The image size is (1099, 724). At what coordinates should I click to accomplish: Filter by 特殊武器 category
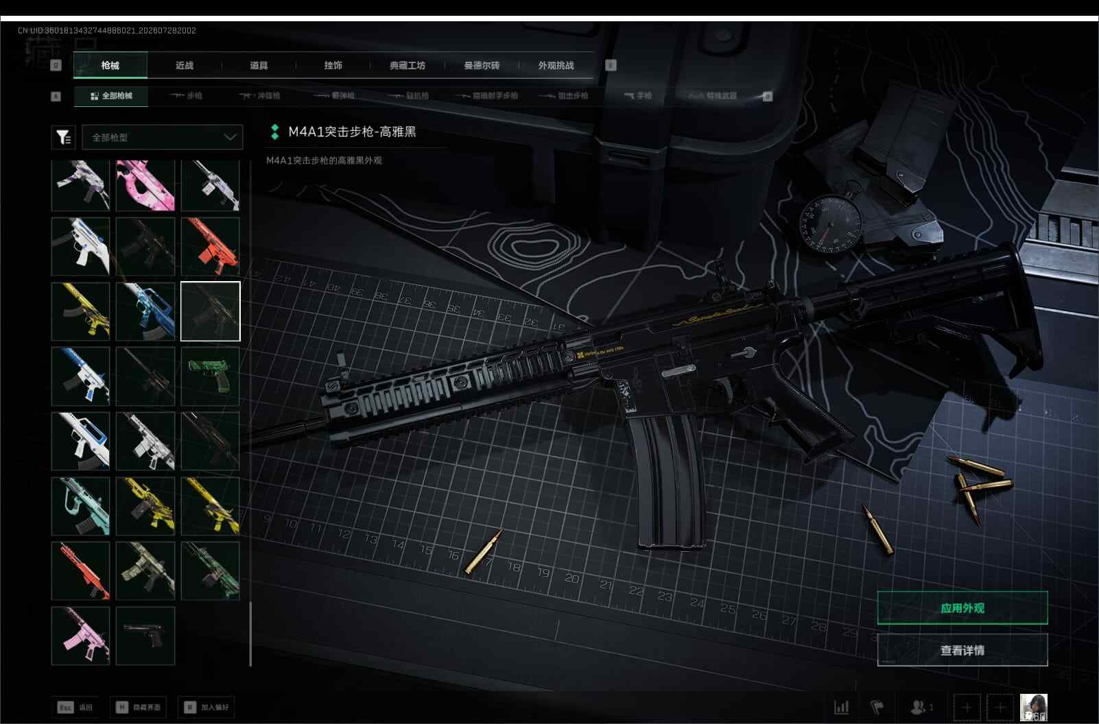click(713, 96)
